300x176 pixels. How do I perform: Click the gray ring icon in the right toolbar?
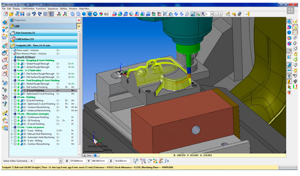pyautogui.click(x=289, y=51)
